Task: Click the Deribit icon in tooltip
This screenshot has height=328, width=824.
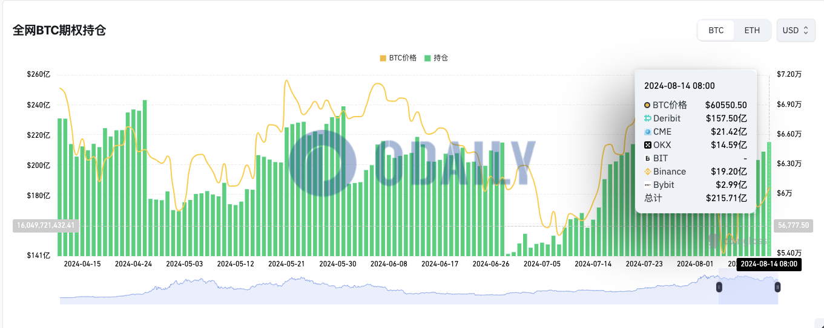Action: click(x=647, y=118)
